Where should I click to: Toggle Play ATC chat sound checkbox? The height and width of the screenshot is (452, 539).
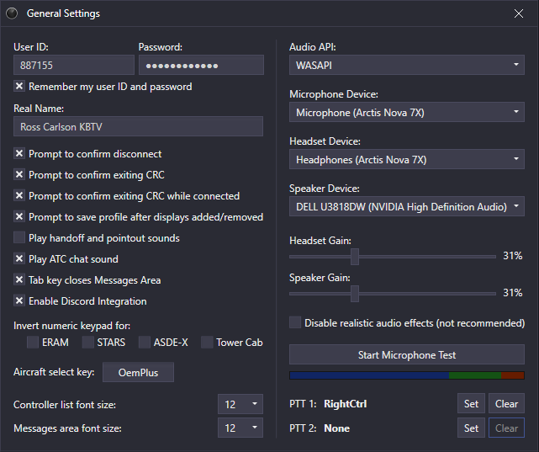(19, 258)
